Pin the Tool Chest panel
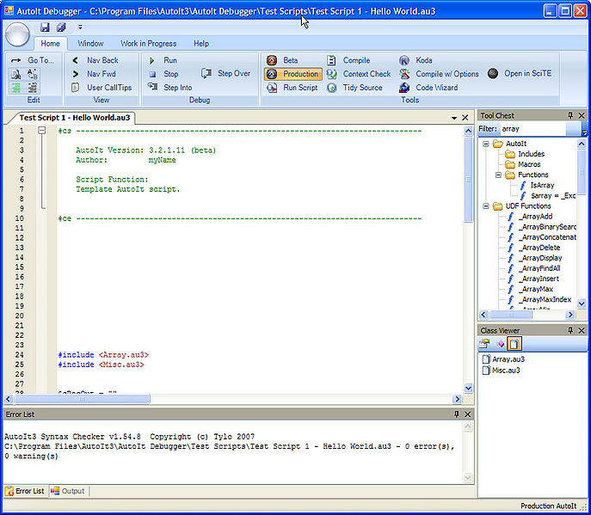The width and height of the screenshot is (591, 515). (570, 115)
